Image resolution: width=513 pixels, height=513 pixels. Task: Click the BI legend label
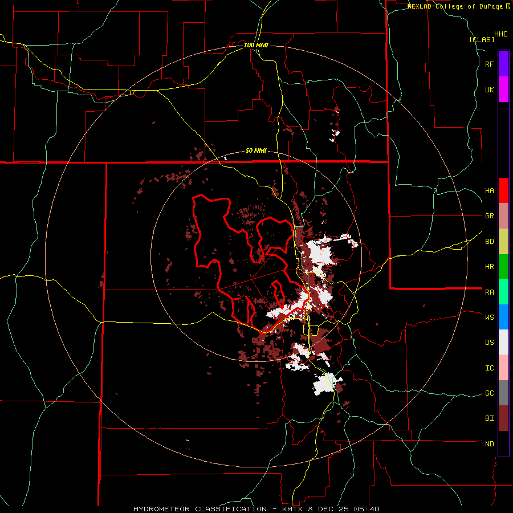pos(489,418)
